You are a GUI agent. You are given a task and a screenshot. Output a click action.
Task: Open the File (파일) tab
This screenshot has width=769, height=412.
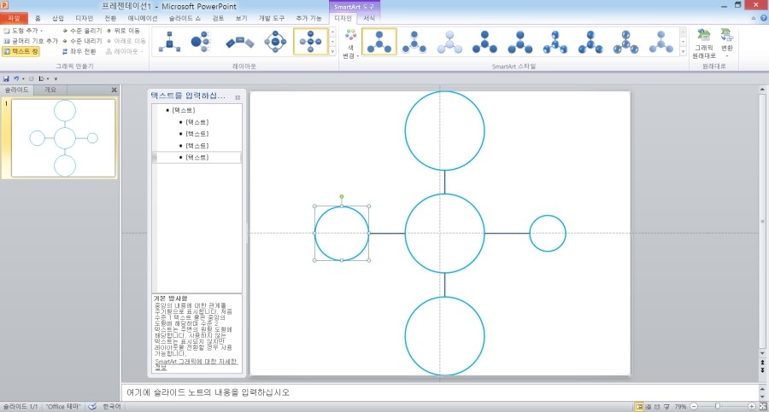[14, 18]
